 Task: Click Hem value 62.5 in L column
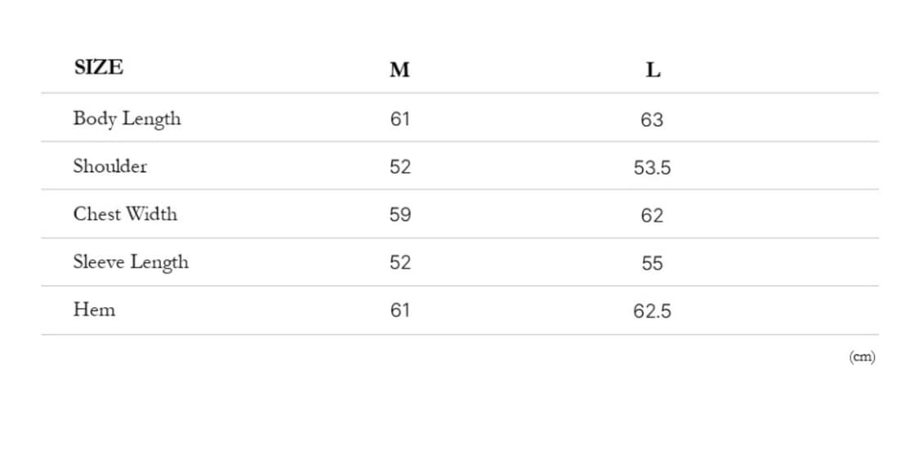click(x=652, y=311)
